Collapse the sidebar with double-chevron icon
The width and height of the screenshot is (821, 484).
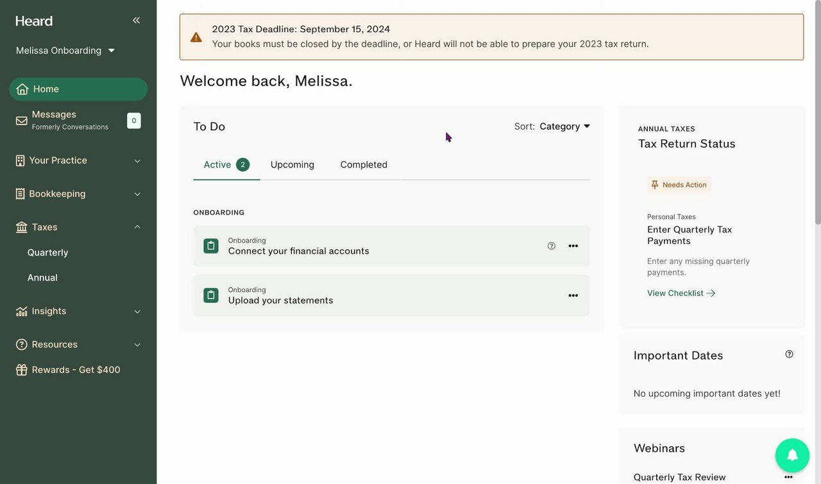click(136, 21)
